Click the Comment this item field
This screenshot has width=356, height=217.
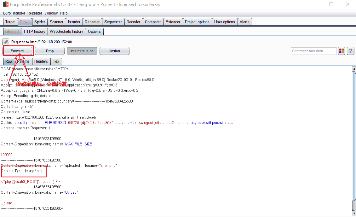[314, 51]
